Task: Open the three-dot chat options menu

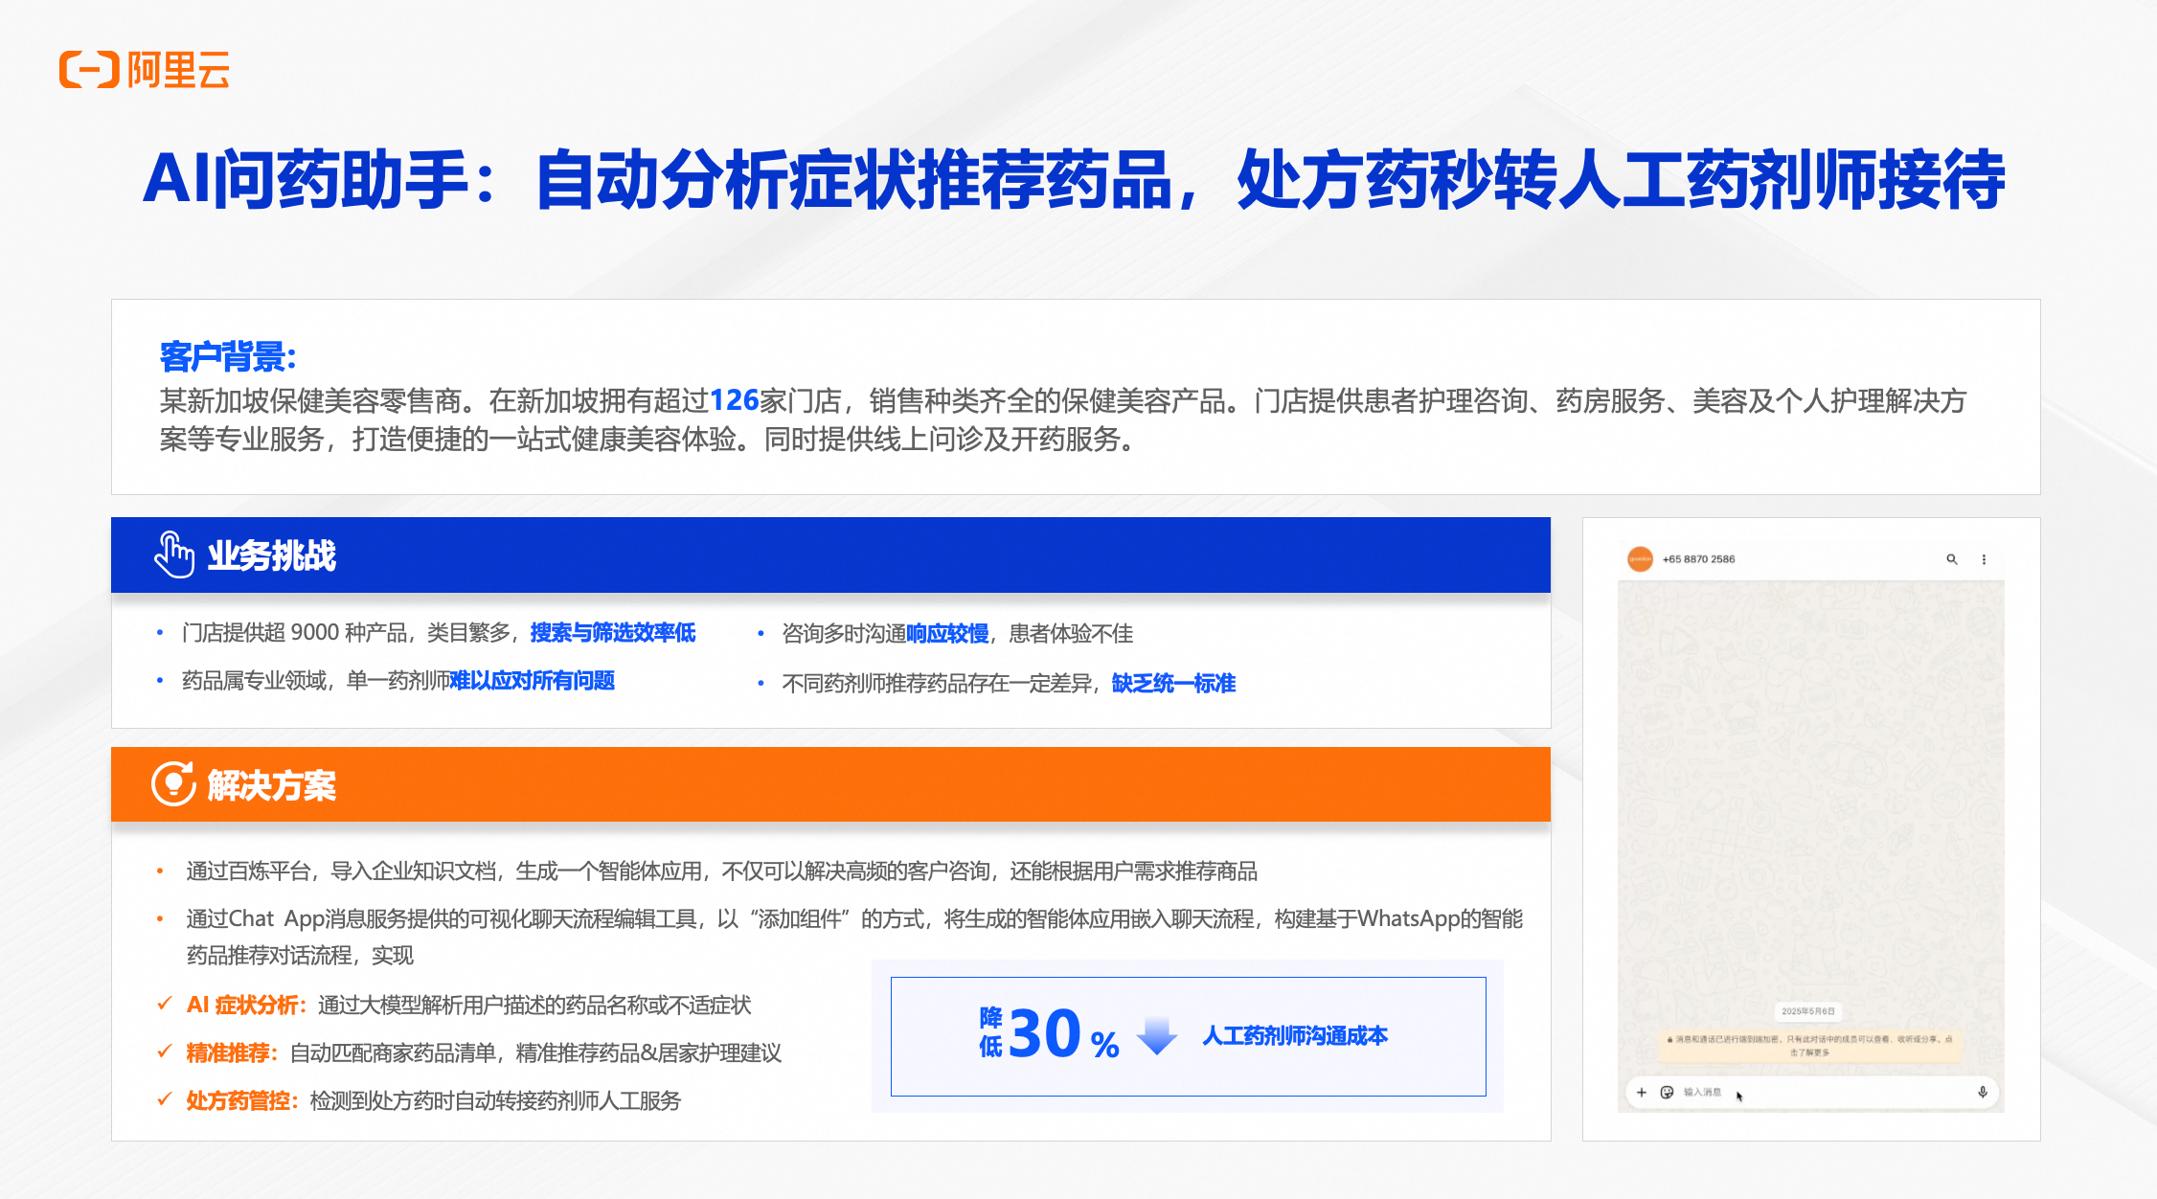Action: [x=1984, y=559]
